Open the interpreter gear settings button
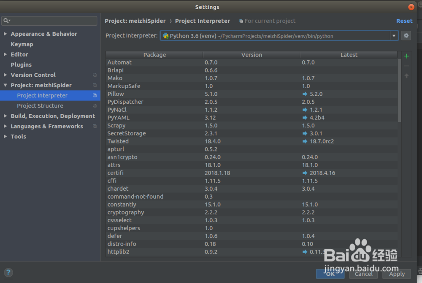422x283 pixels. (x=406, y=35)
